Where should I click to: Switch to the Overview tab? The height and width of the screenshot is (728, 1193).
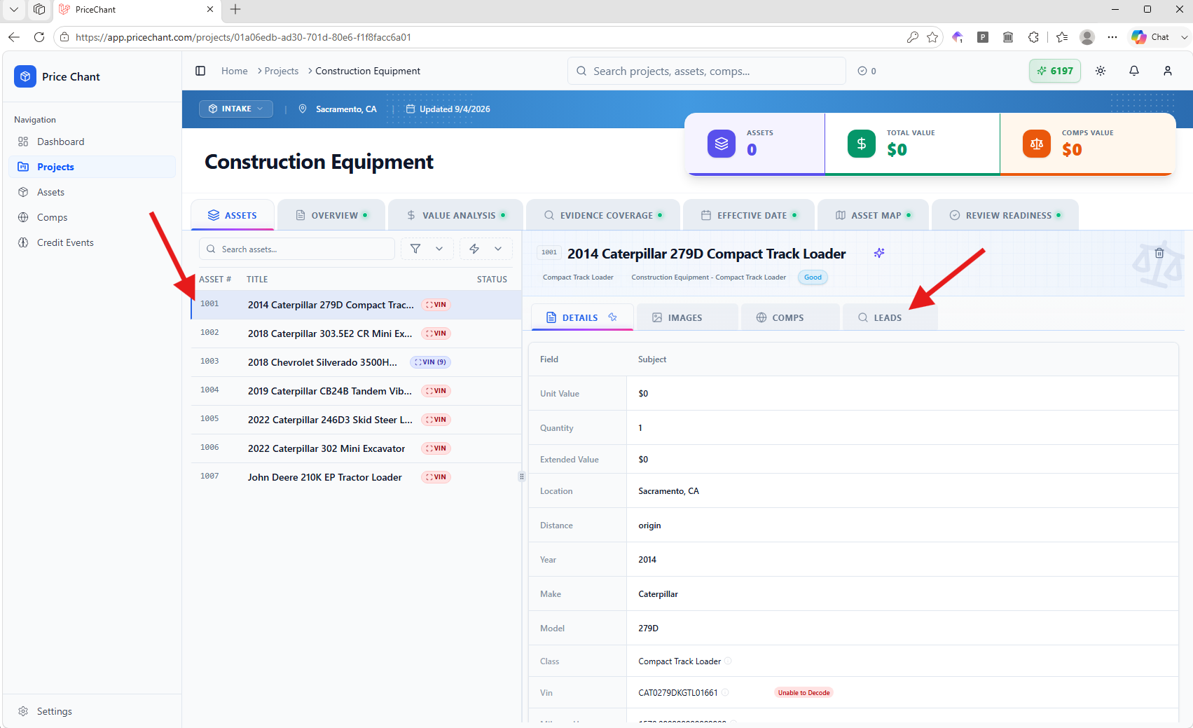pyautogui.click(x=331, y=215)
